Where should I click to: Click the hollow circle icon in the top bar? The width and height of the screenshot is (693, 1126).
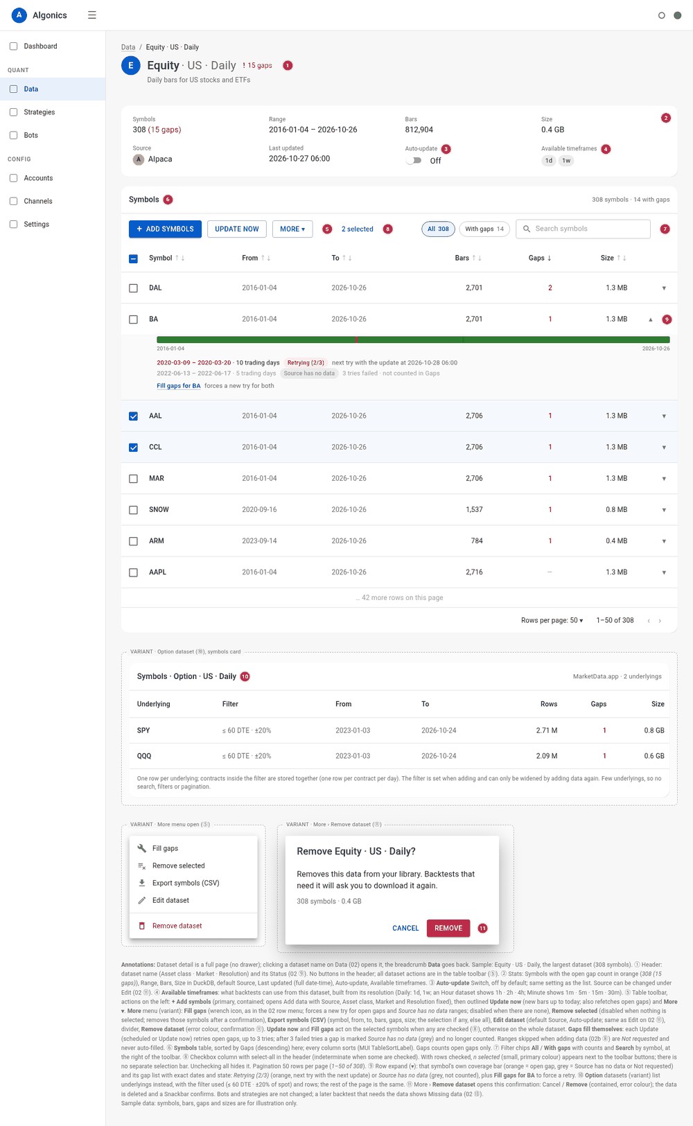[661, 15]
